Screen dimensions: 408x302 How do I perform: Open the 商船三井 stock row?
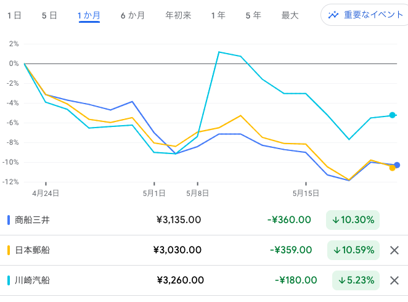(204, 220)
